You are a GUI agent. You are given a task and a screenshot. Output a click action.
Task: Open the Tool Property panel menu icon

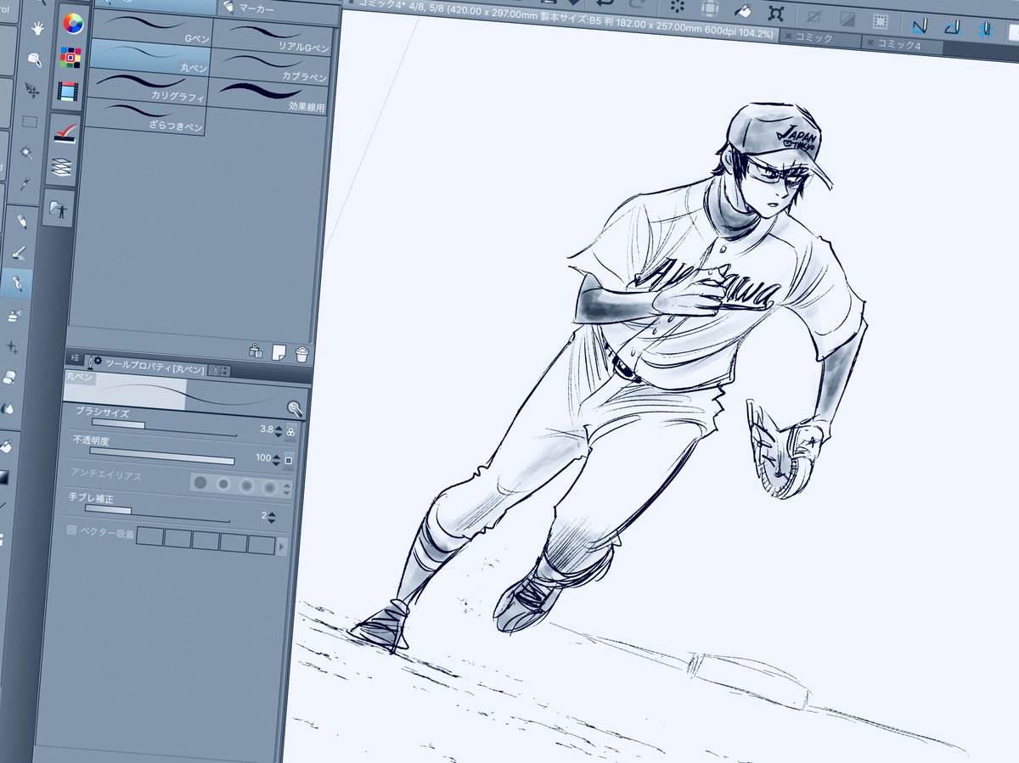click(75, 358)
